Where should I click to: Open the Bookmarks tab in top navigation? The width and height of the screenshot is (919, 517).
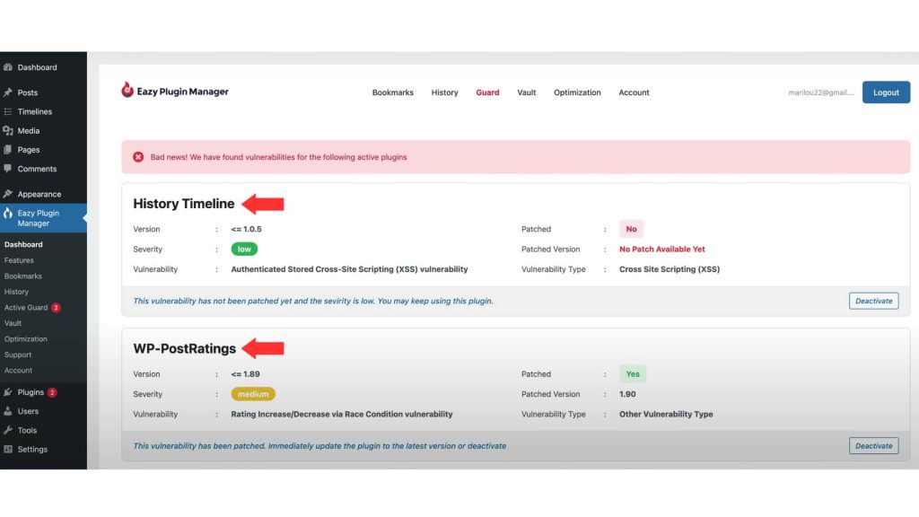coord(393,92)
